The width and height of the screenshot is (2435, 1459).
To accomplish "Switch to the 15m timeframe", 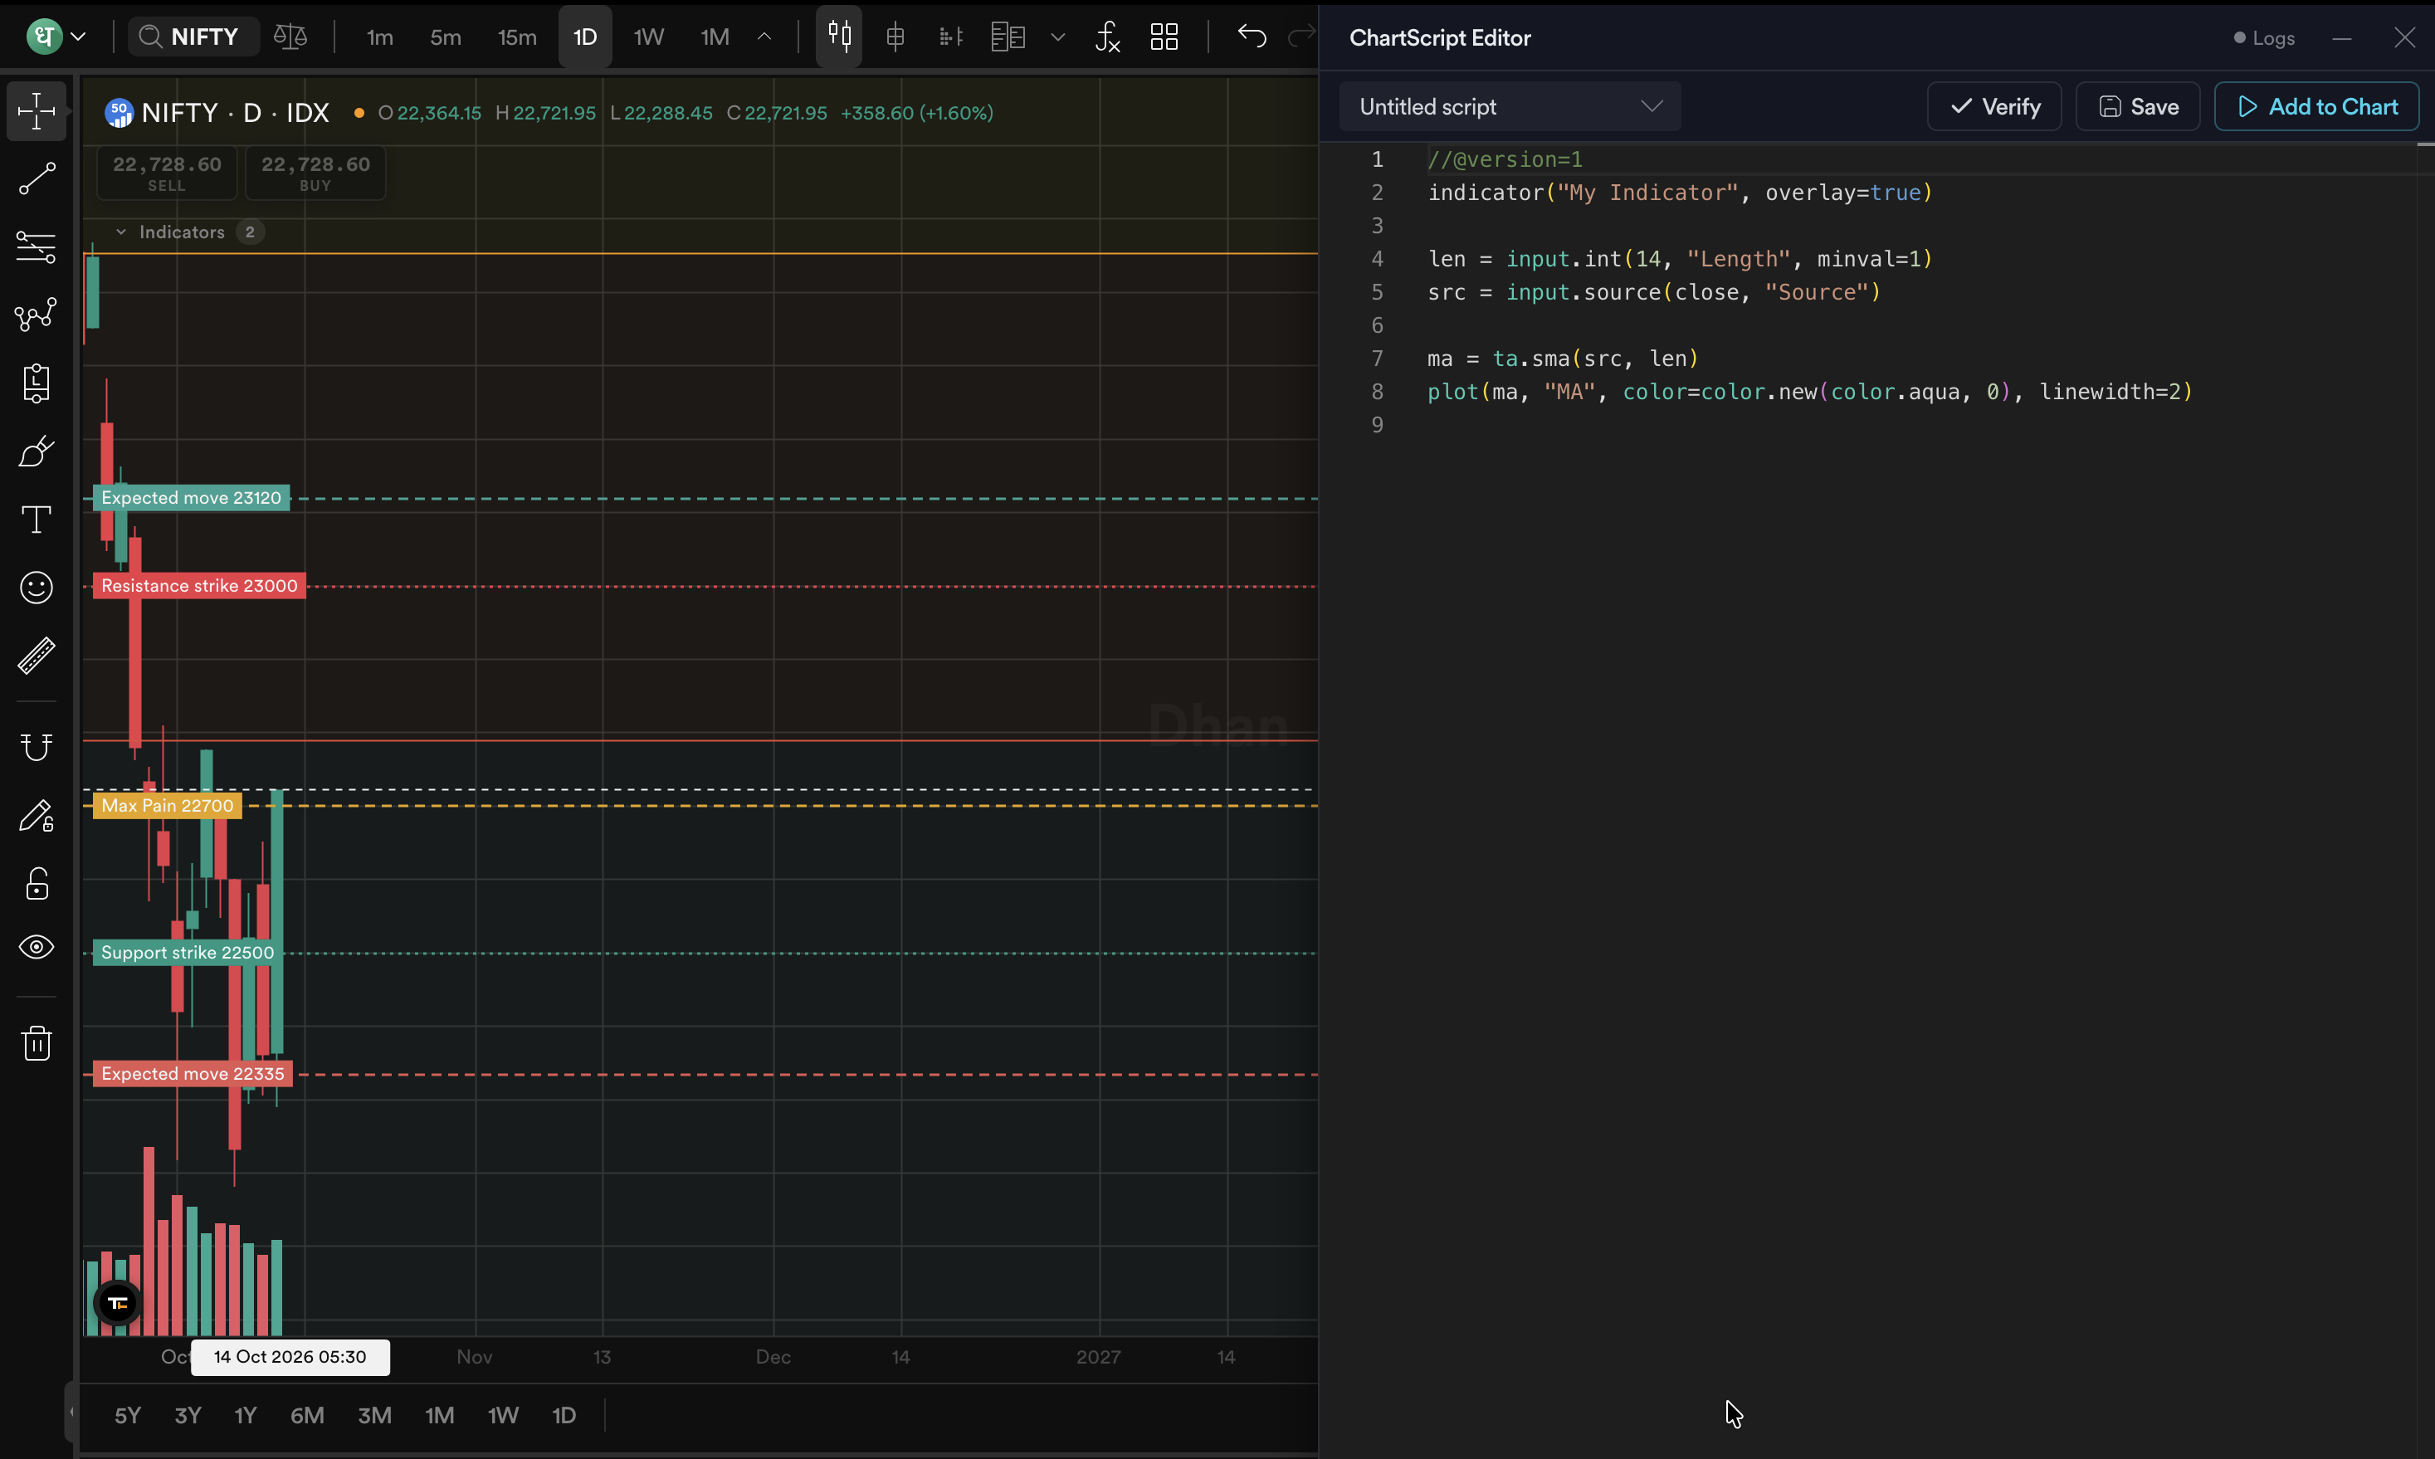I will pyautogui.click(x=517, y=37).
